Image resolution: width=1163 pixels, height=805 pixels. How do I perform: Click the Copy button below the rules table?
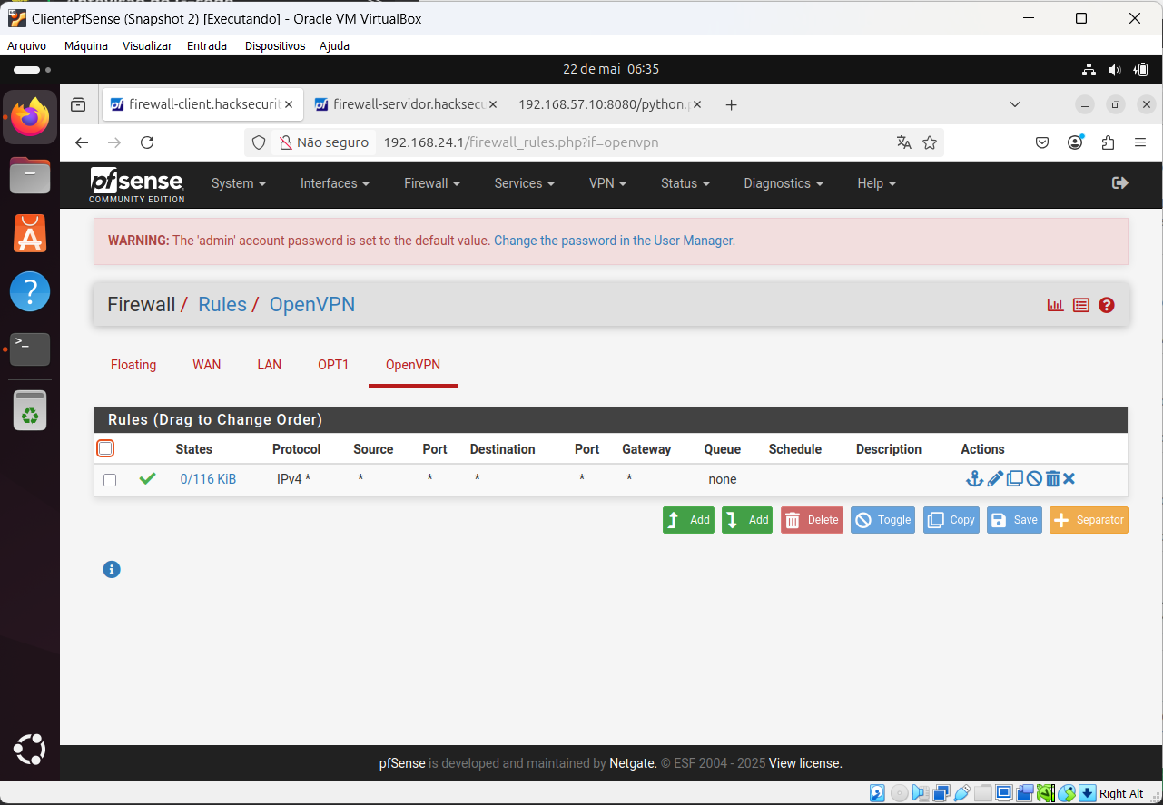tap(951, 520)
